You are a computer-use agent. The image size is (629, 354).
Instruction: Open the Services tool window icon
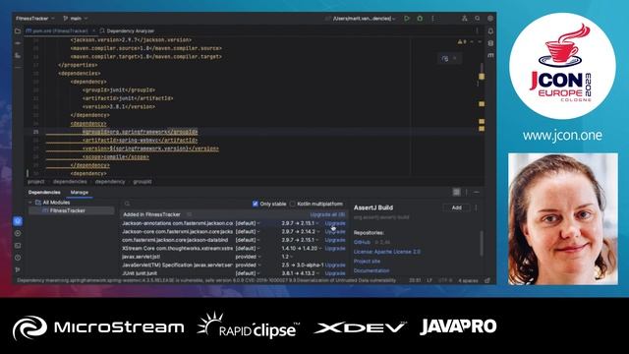(18, 233)
